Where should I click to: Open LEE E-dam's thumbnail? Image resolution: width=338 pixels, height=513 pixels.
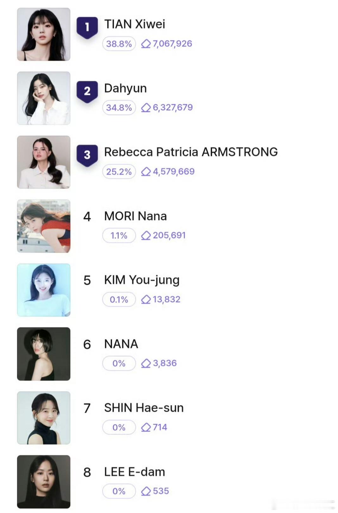tap(44, 482)
